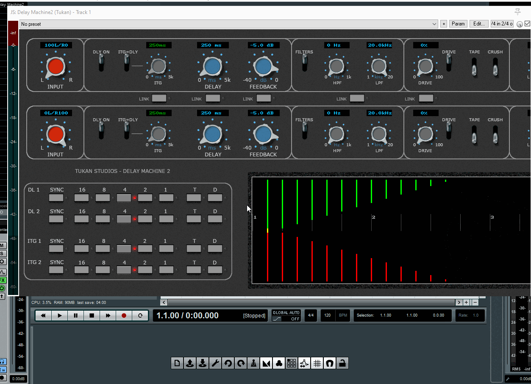Select note division 8 for ITG 1

(x=103, y=248)
